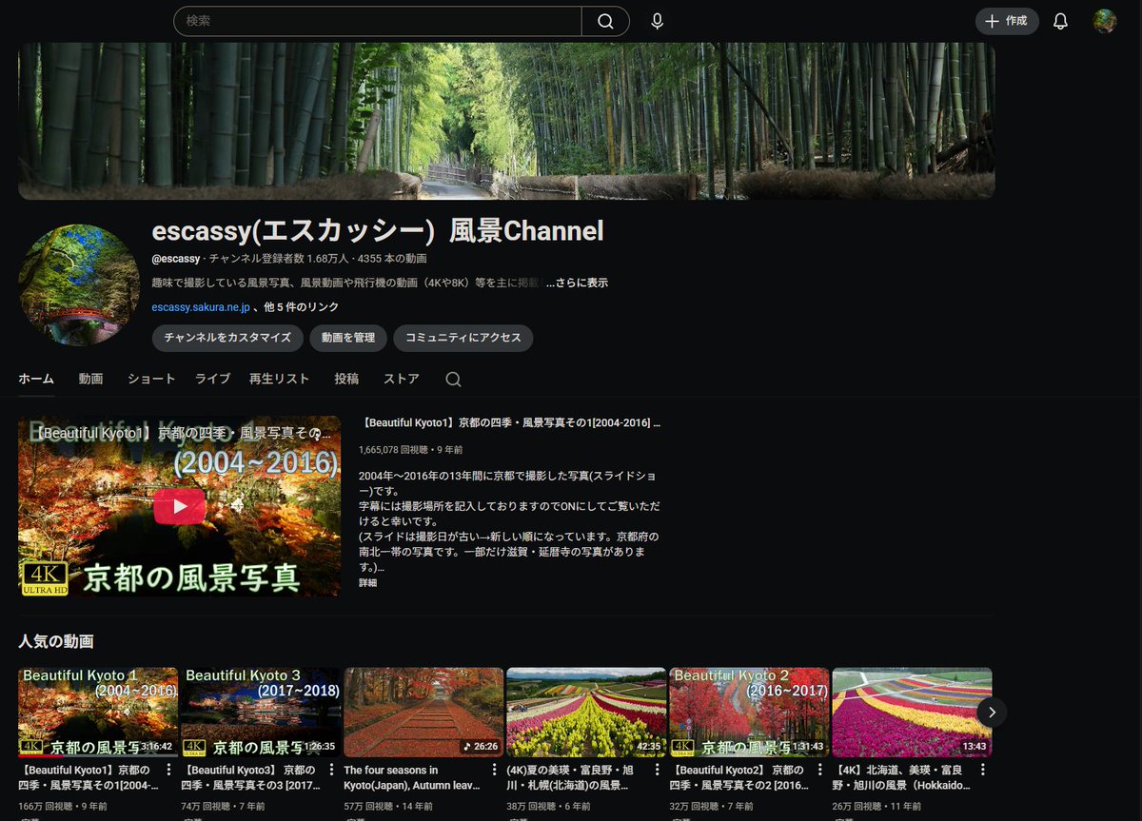Click title 【4K】北海道、美瑛・富良野
The image size is (1142, 821).
click(901, 778)
